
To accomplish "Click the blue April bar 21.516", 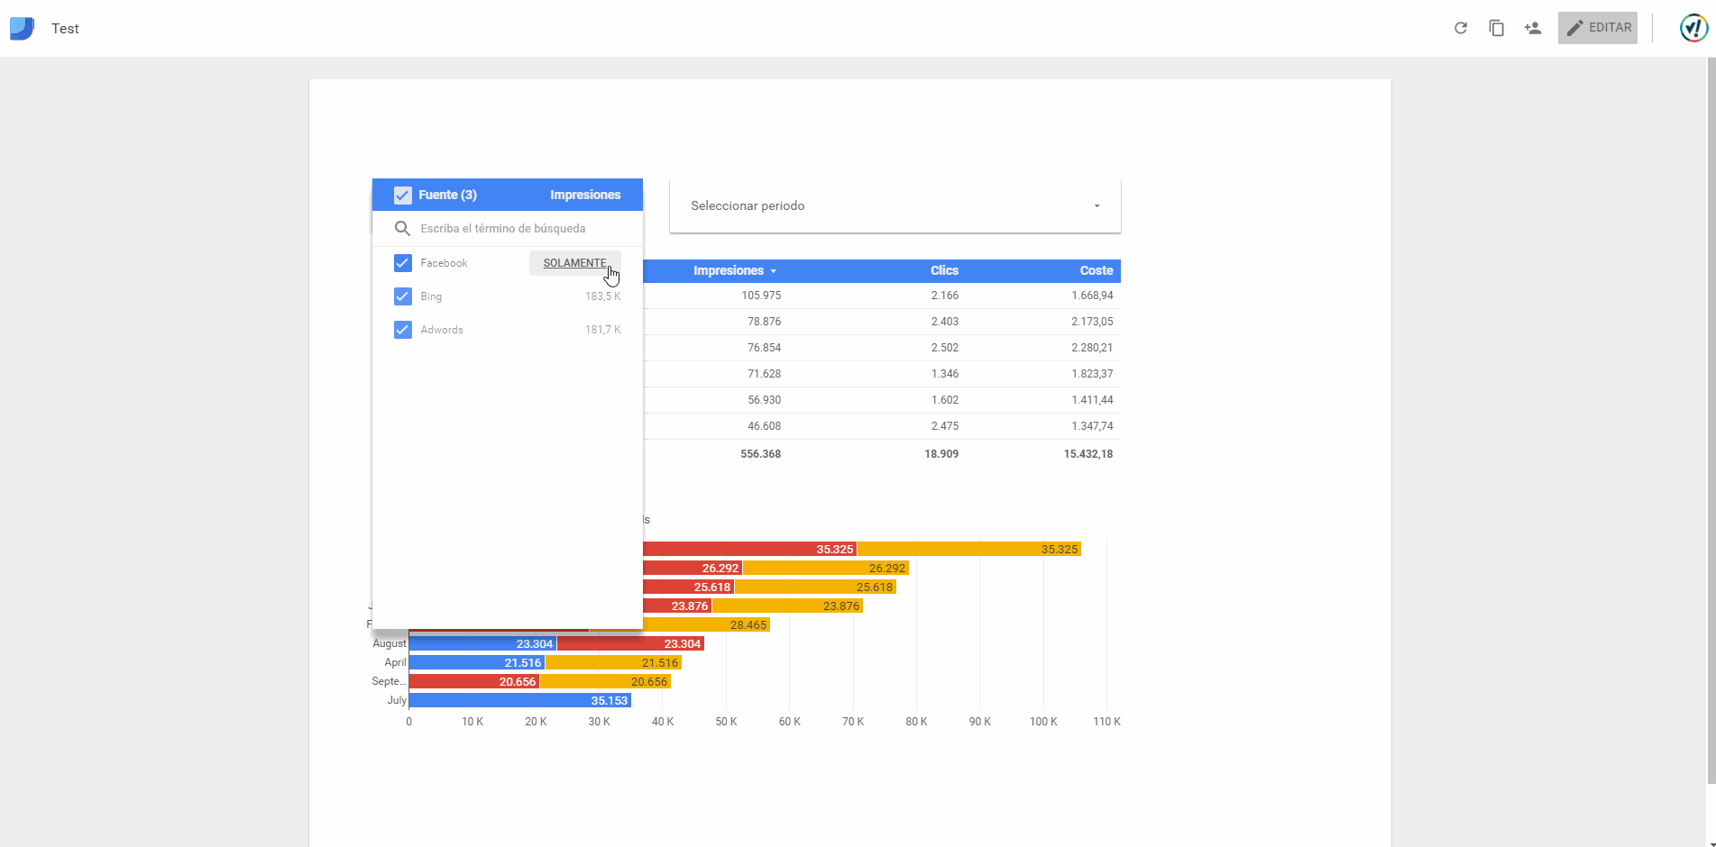I will click(477, 662).
